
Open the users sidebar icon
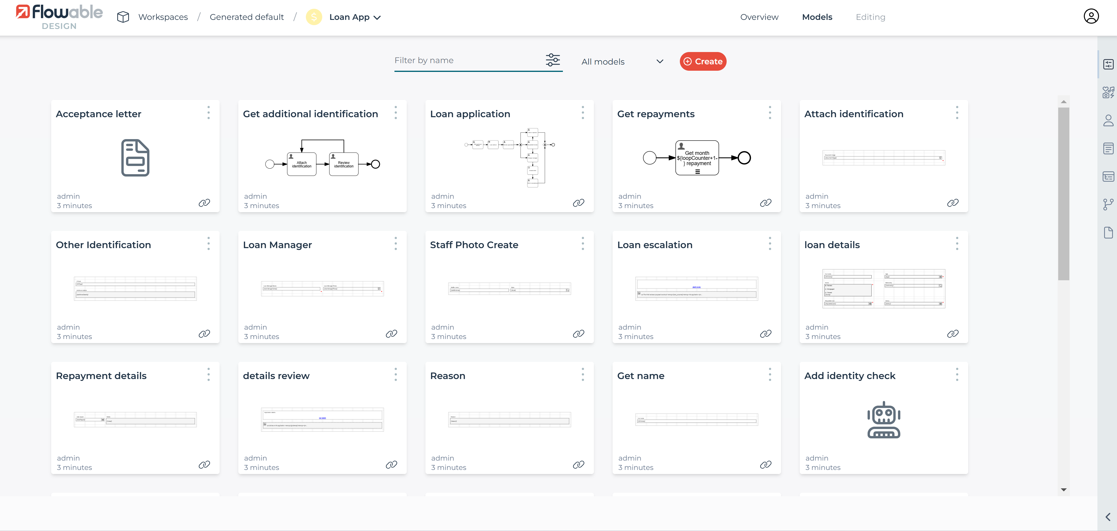[x=1108, y=120]
